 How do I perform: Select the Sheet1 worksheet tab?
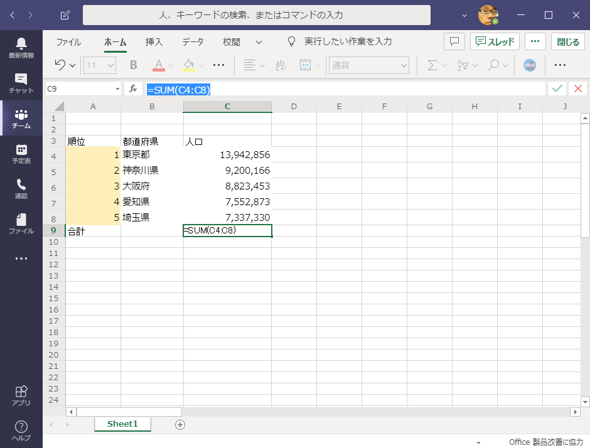122,424
